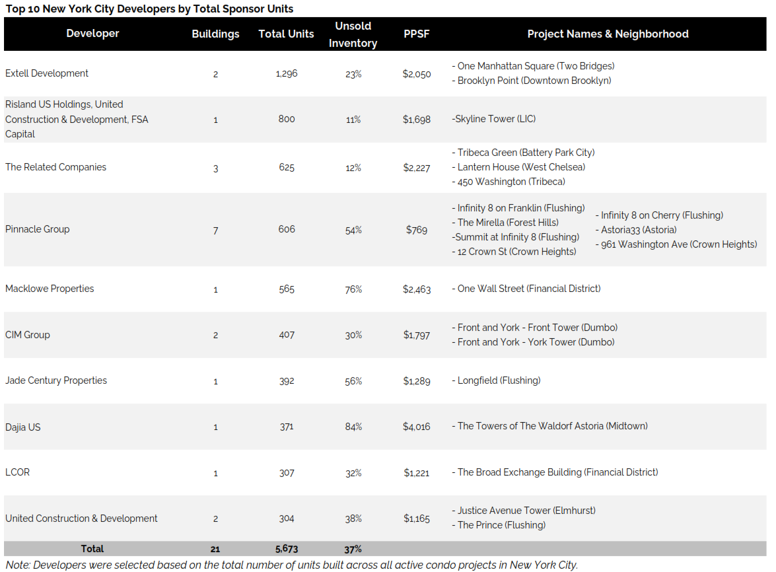776x572 pixels.
Task: Select the total units value '625'
Action: click(x=287, y=167)
